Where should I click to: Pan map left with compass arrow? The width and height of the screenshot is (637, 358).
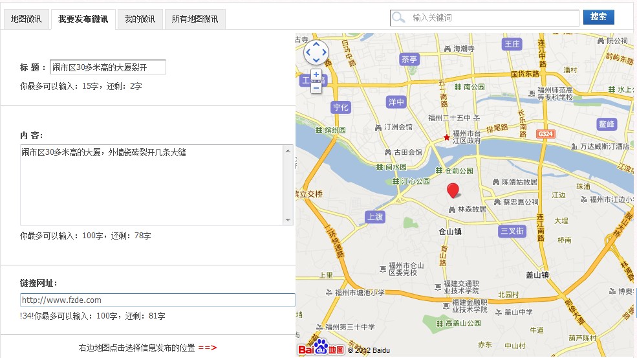308,52
